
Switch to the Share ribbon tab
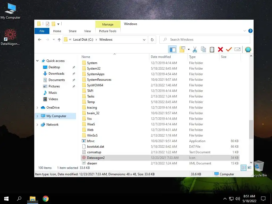73,31
